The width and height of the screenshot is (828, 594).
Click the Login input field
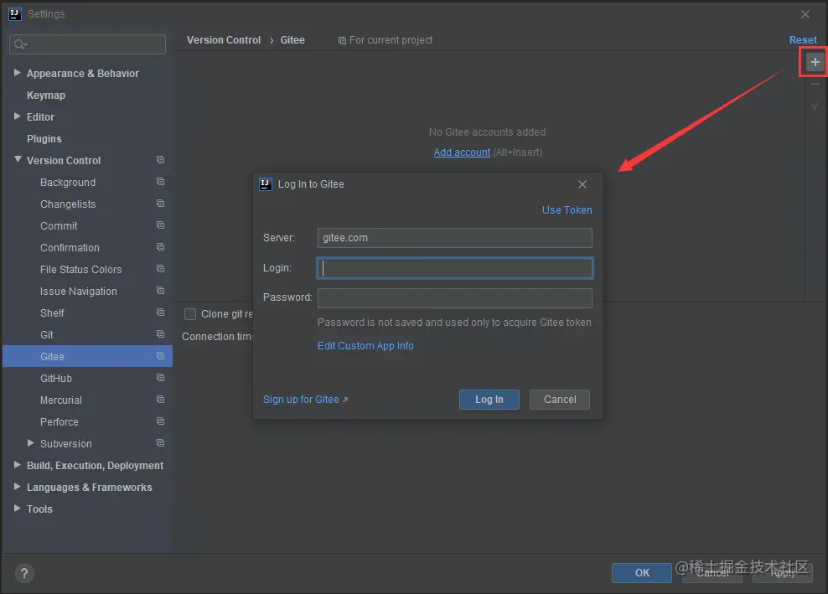tap(455, 268)
